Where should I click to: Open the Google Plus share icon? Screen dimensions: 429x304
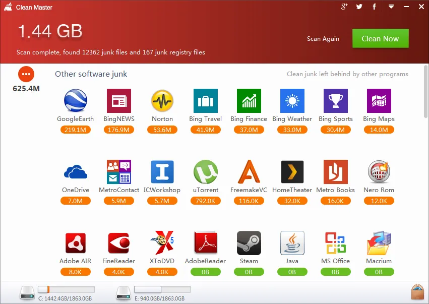click(344, 7)
